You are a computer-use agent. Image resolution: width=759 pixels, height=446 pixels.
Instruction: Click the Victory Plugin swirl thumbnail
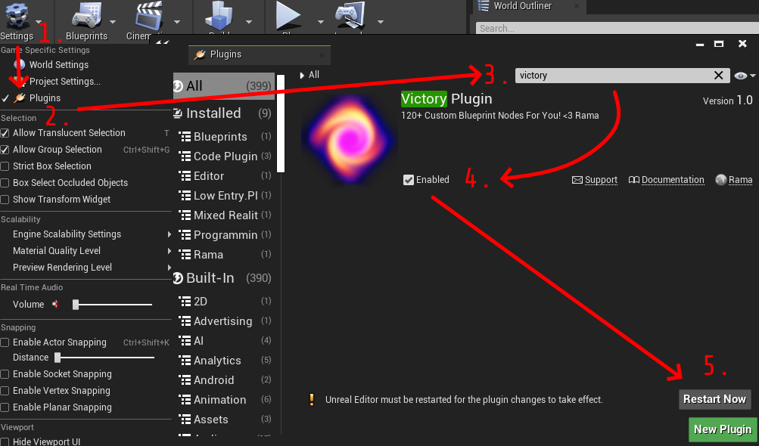(349, 141)
